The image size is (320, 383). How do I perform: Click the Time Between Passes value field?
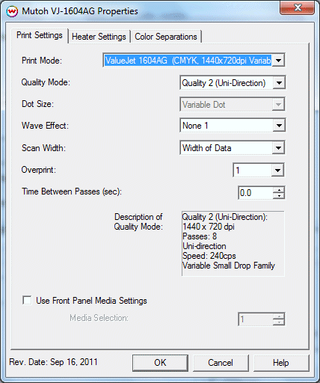coord(256,193)
